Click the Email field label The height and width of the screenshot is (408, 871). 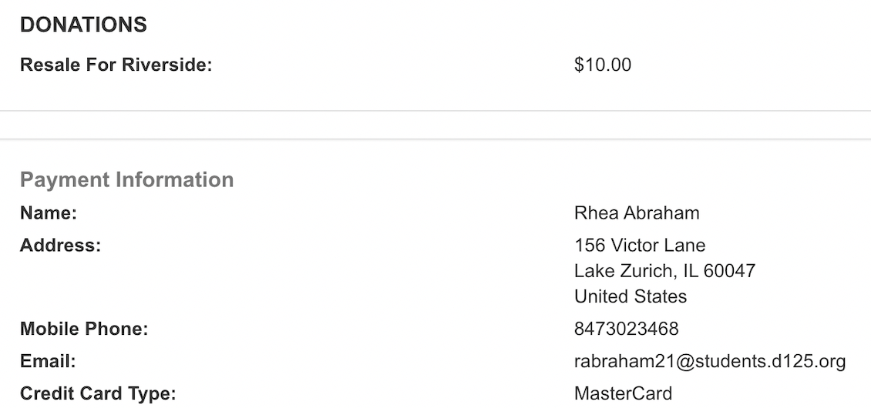48,362
